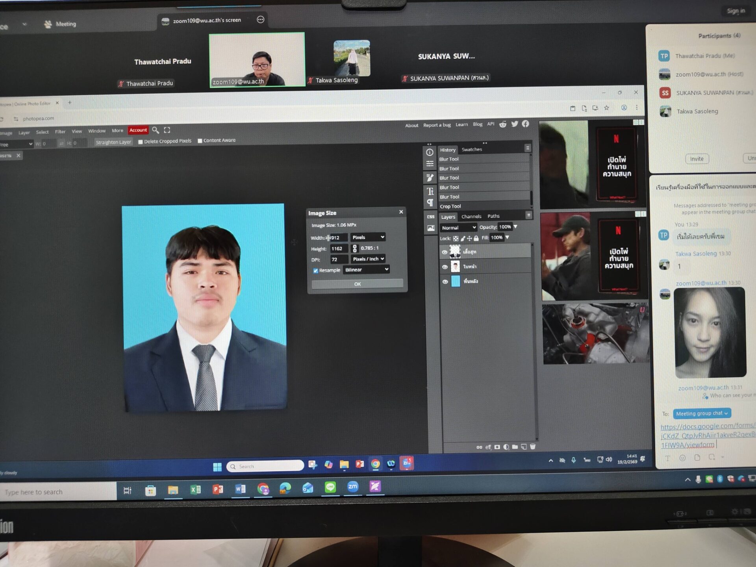Click the Straighten Layer button
This screenshot has width=756, height=567.
click(113, 142)
